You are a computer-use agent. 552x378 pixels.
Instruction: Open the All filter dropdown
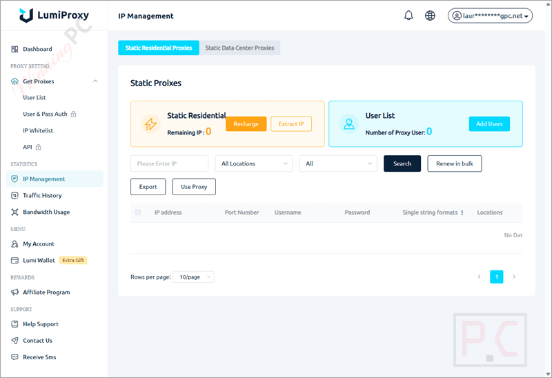coord(338,163)
